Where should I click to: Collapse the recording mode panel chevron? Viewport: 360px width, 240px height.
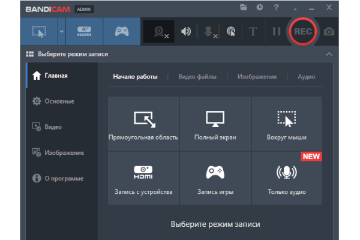329,54
